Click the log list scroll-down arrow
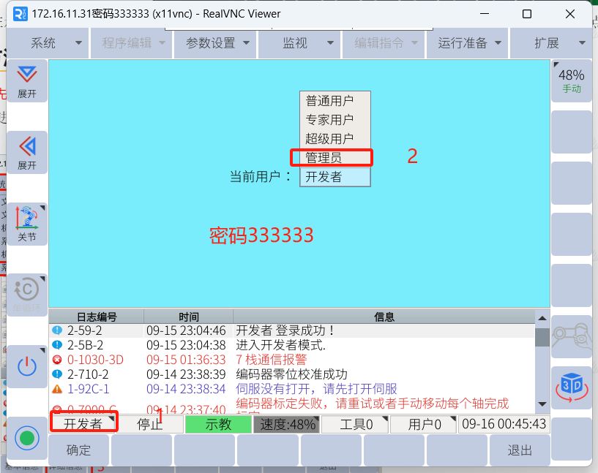Viewport: 598px width, 473px height. coord(542,404)
